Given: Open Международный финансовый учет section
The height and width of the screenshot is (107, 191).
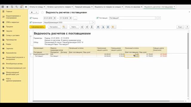Looking at the screenshot, I should [x=13, y=73].
